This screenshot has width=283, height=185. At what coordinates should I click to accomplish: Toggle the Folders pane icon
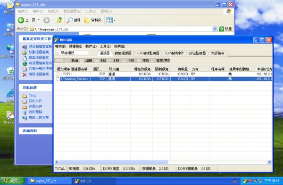pos(87,20)
